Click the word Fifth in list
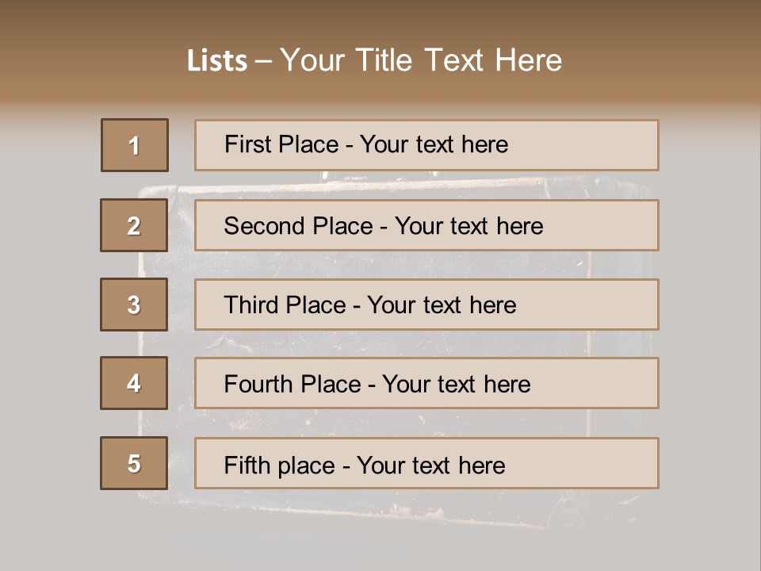The height and width of the screenshot is (571, 761). [x=247, y=465]
